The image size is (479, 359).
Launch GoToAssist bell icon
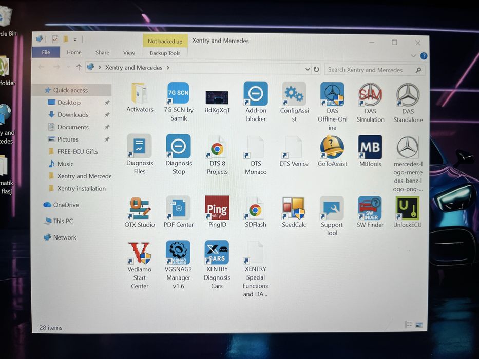(332, 151)
